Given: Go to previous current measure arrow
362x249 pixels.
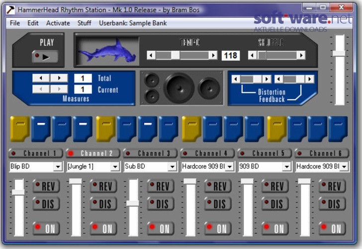Looking at the screenshot, I should pos(41,89).
